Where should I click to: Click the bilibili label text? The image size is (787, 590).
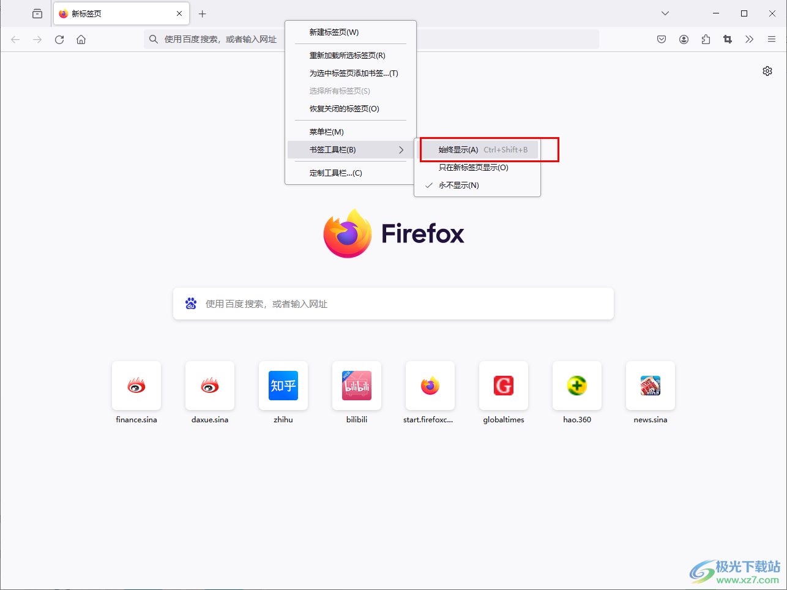(357, 420)
